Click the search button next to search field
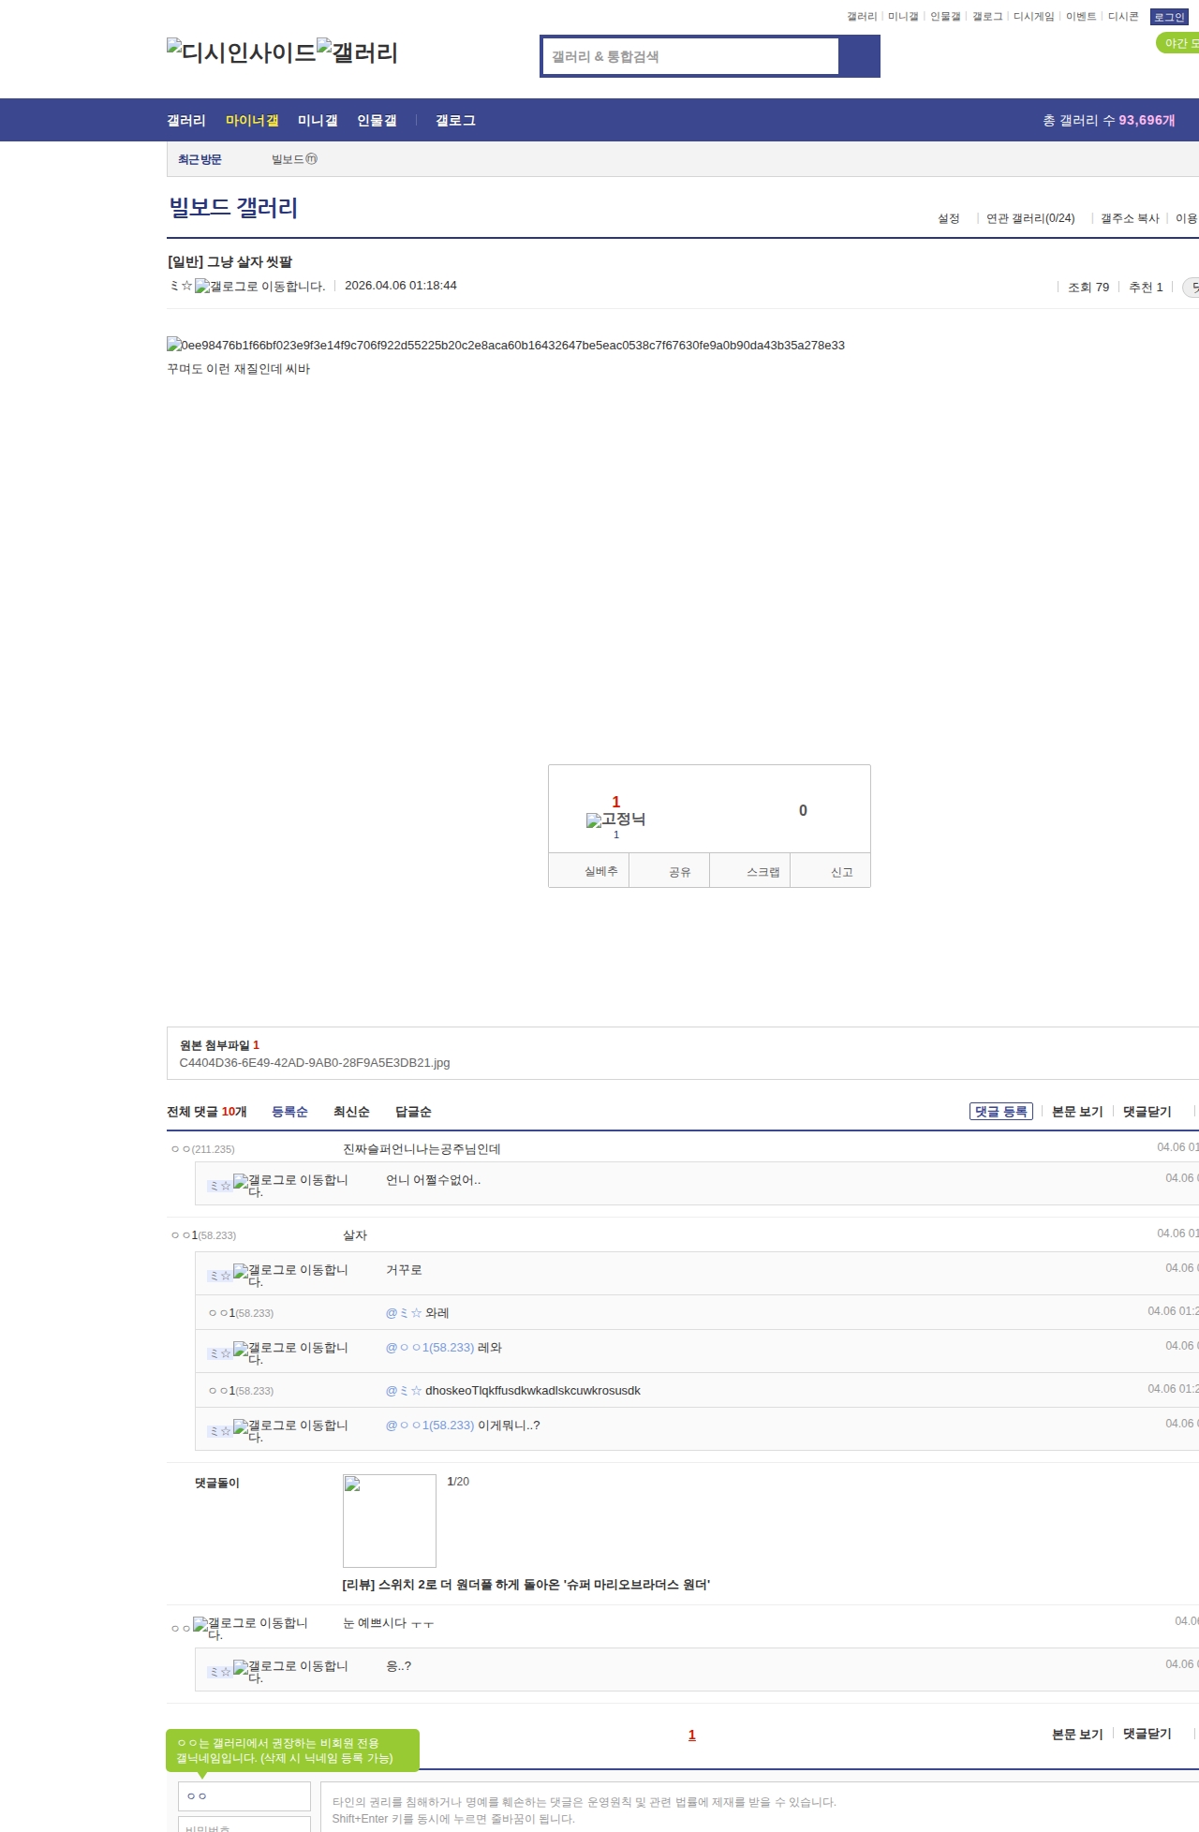The image size is (1199, 1832). 859,56
